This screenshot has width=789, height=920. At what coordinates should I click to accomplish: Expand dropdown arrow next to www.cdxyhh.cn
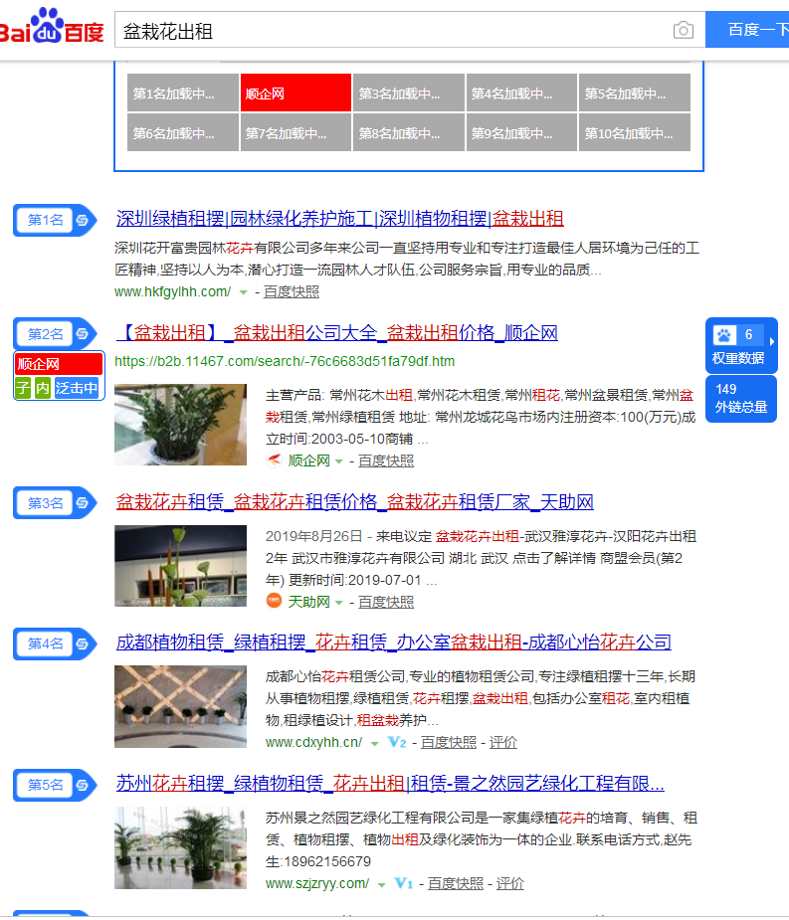click(374, 743)
